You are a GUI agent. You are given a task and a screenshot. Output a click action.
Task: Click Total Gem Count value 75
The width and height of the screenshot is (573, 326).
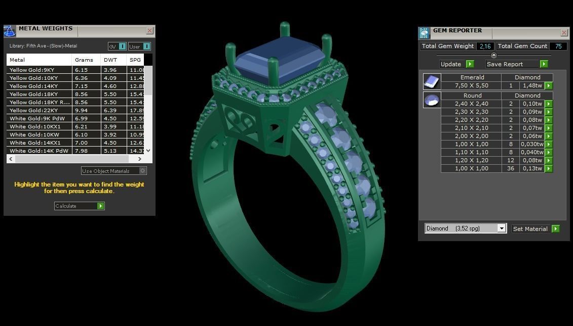pyautogui.click(x=558, y=46)
